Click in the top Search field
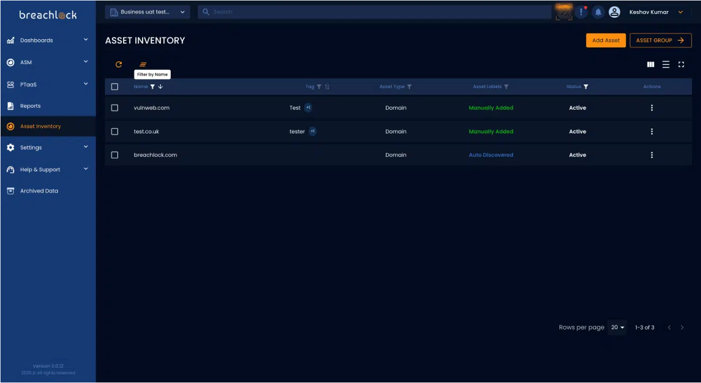The image size is (701, 383). [374, 12]
